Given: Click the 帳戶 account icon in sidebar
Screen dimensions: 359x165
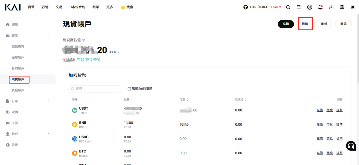Looking at the screenshot, I should pos(8,134).
